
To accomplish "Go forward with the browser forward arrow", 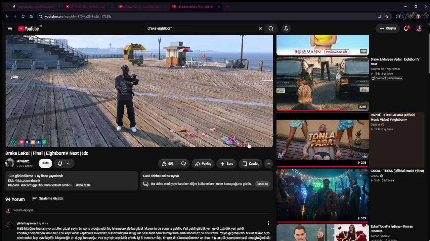I will click(x=15, y=16).
